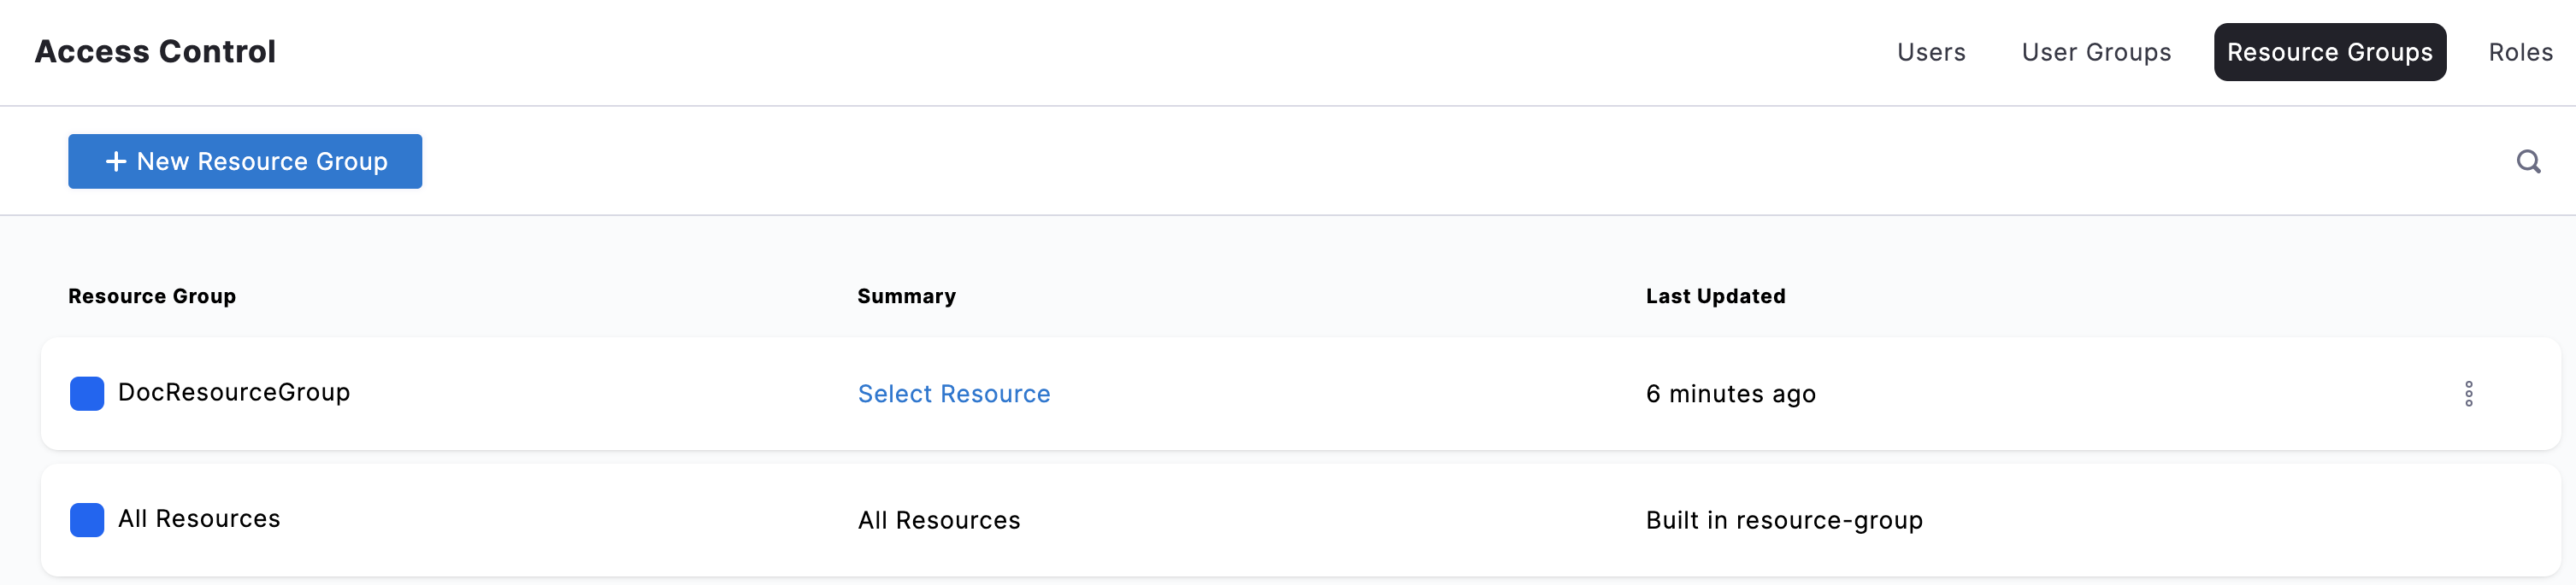This screenshot has width=2576, height=585.
Task: Click the DocResourceGroup blue color square
Action: pyautogui.click(x=87, y=394)
